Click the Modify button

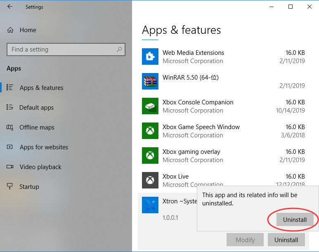(245, 240)
